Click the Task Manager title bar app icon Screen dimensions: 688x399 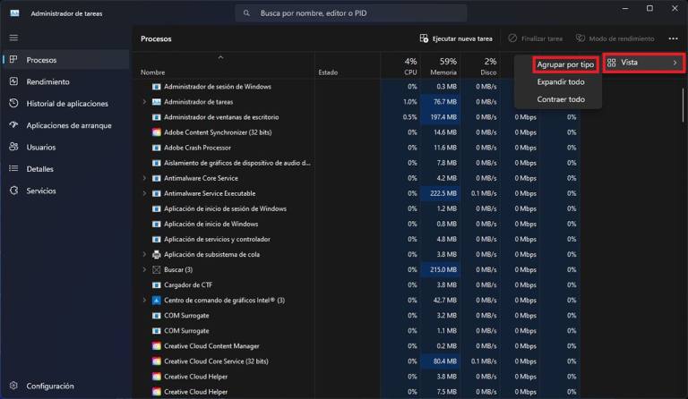pyautogui.click(x=14, y=13)
